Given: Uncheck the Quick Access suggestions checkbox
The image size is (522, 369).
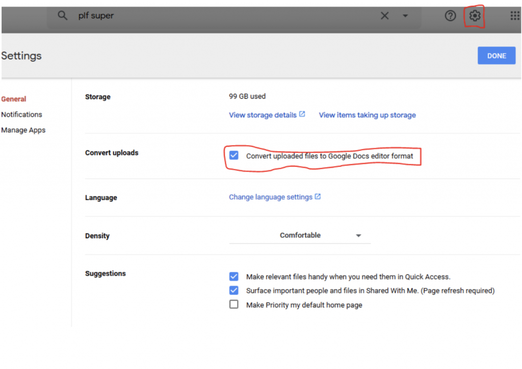Looking at the screenshot, I should pyautogui.click(x=233, y=276).
